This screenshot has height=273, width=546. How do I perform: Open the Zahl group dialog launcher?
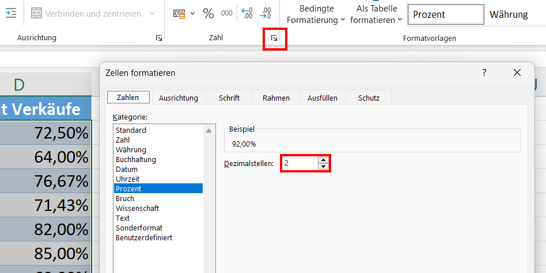(x=275, y=38)
